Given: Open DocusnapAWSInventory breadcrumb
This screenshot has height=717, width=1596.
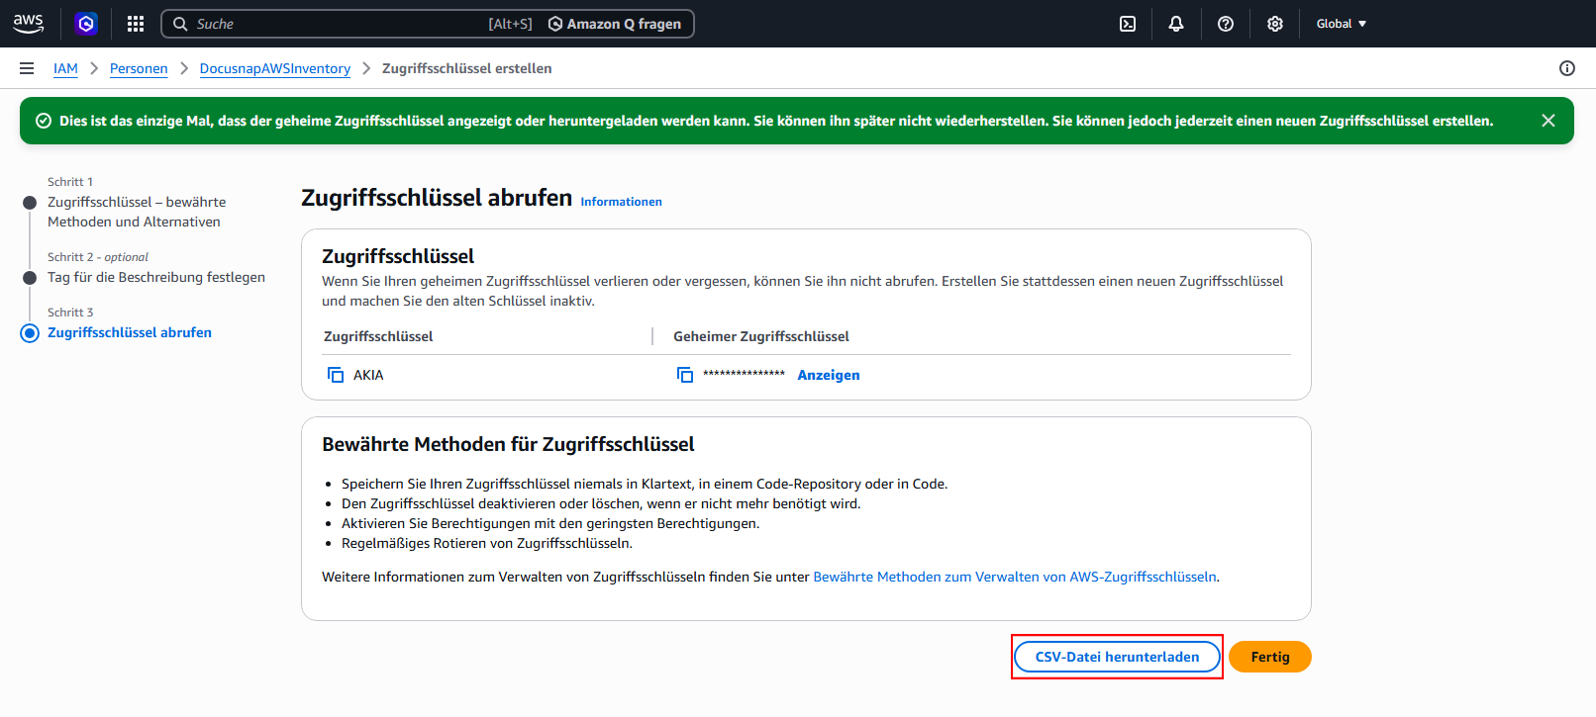Looking at the screenshot, I should 275,68.
